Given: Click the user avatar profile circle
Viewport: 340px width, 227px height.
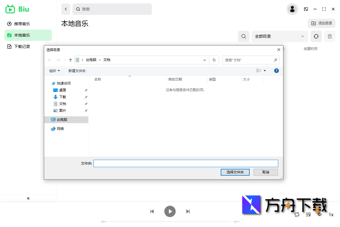Looking at the screenshot, I should (x=292, y=9).
